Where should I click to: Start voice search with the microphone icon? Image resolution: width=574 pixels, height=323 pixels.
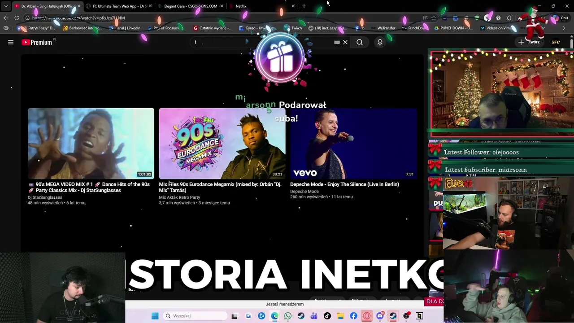pos(380,42)
